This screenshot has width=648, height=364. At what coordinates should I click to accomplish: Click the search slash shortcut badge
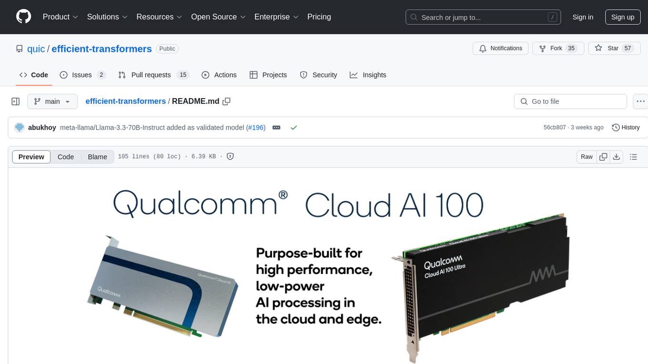pos(552,17)
